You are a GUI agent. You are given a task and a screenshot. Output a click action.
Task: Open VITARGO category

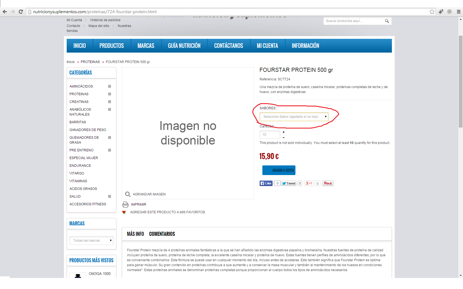coord(77,173)
